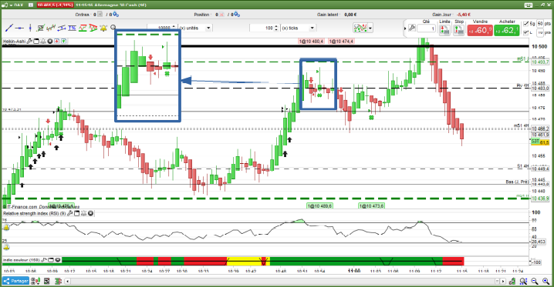Click the red plus icon beside Heikin-Ashi
The height and width of the screenshot is (287, 554).
pos(56,42)
